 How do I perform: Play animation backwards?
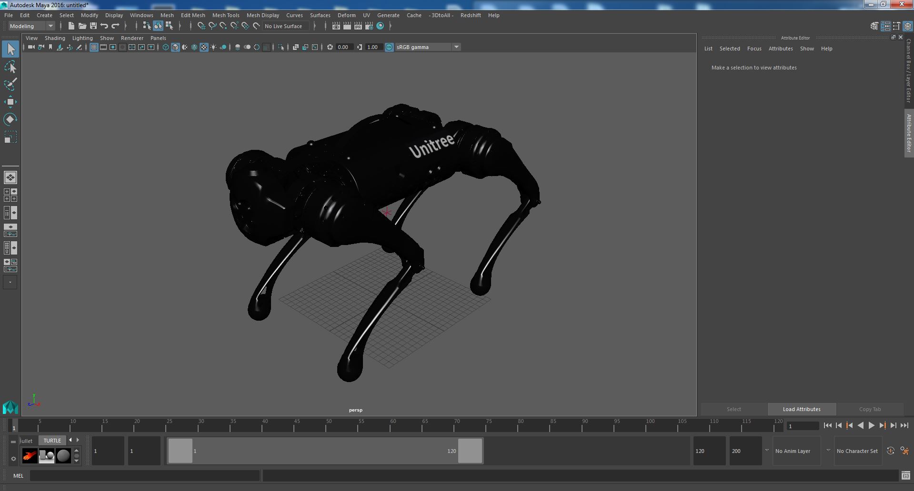click(860, 426)
